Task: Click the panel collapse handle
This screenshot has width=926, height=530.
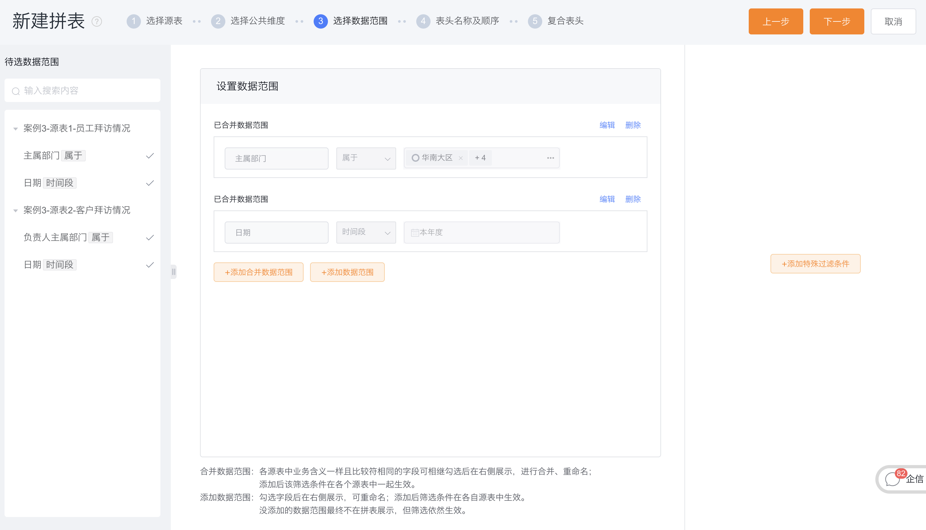Action: [x=174, y=271]
